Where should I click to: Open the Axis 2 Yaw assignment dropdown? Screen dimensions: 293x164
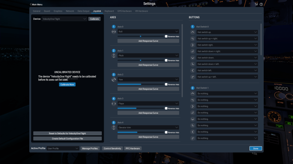point(148,79)
